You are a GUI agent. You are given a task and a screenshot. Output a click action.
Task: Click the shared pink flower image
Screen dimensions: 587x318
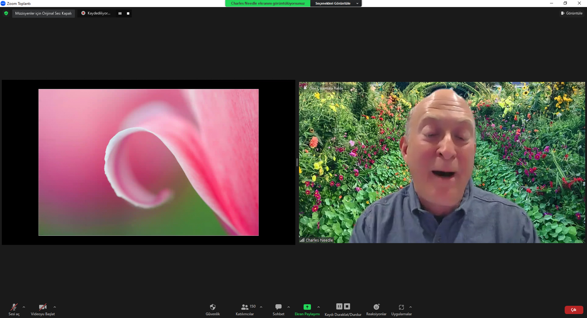pos(149,162)
